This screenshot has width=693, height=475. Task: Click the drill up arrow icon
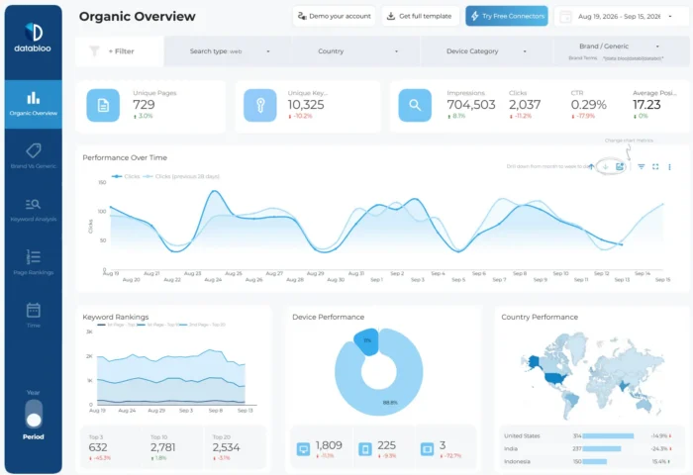(x=591, y=166)
